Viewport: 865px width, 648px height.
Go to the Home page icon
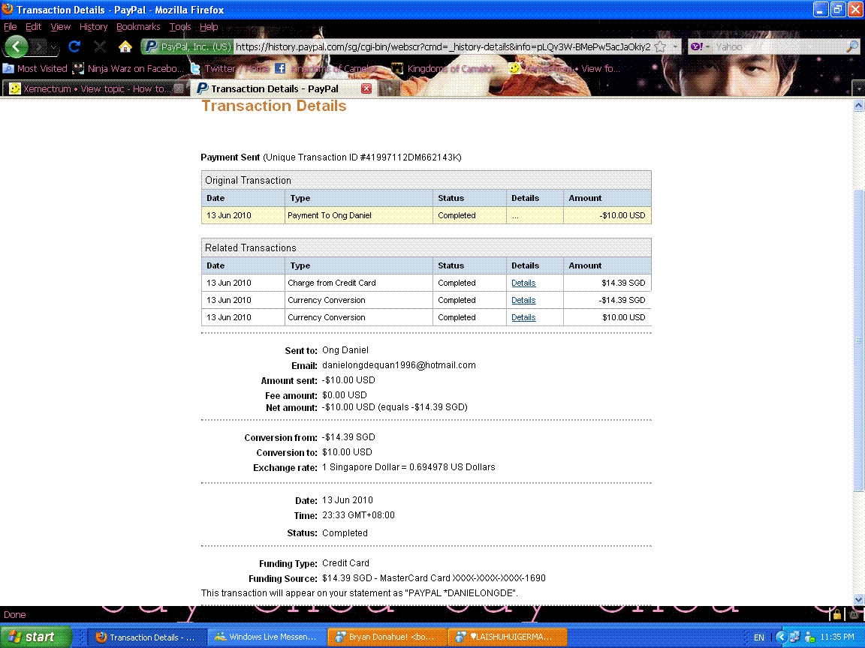coord(125,46)
